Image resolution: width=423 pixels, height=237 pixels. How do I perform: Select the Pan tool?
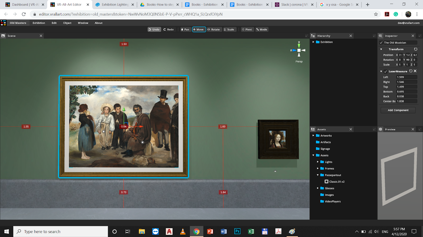point(185,29)
